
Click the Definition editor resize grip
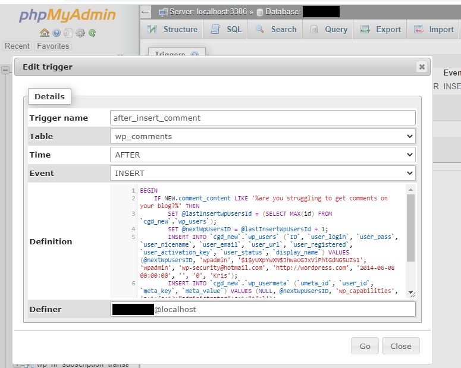(413, 294)
